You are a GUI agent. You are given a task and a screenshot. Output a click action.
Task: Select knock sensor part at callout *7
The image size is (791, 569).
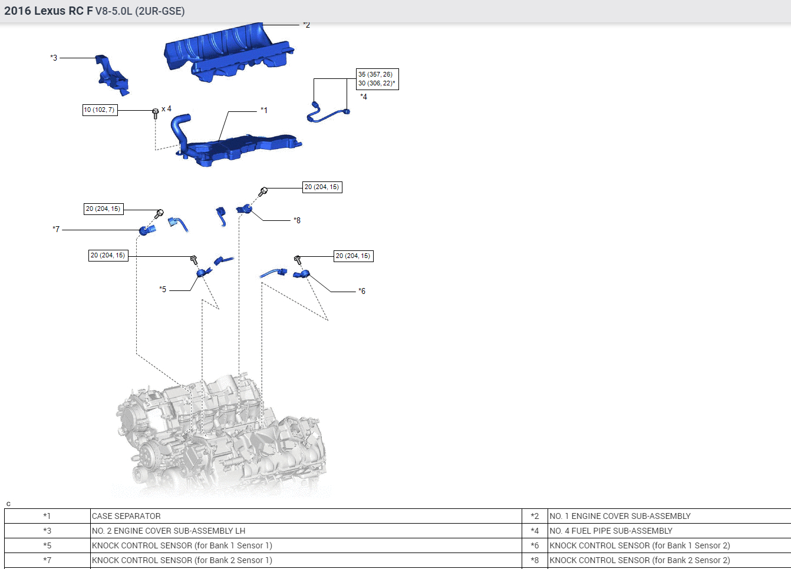click(x=146, y=230)
